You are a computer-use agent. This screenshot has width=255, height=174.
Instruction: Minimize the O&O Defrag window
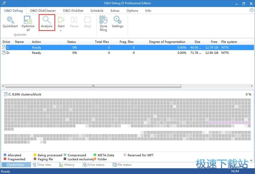tap(237, 4)
